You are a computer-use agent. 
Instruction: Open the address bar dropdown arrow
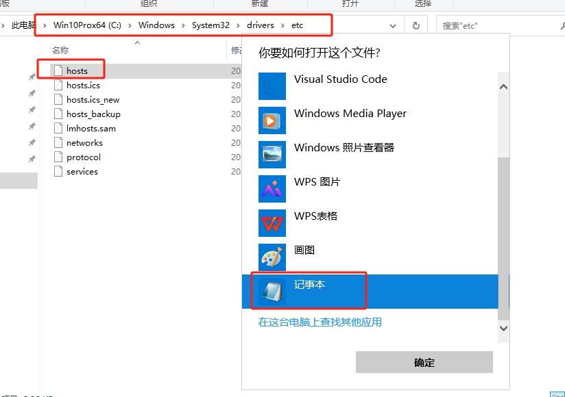(393, 25)
